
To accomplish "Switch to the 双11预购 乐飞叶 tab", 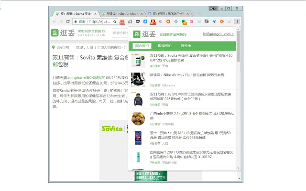I will 168,14.
